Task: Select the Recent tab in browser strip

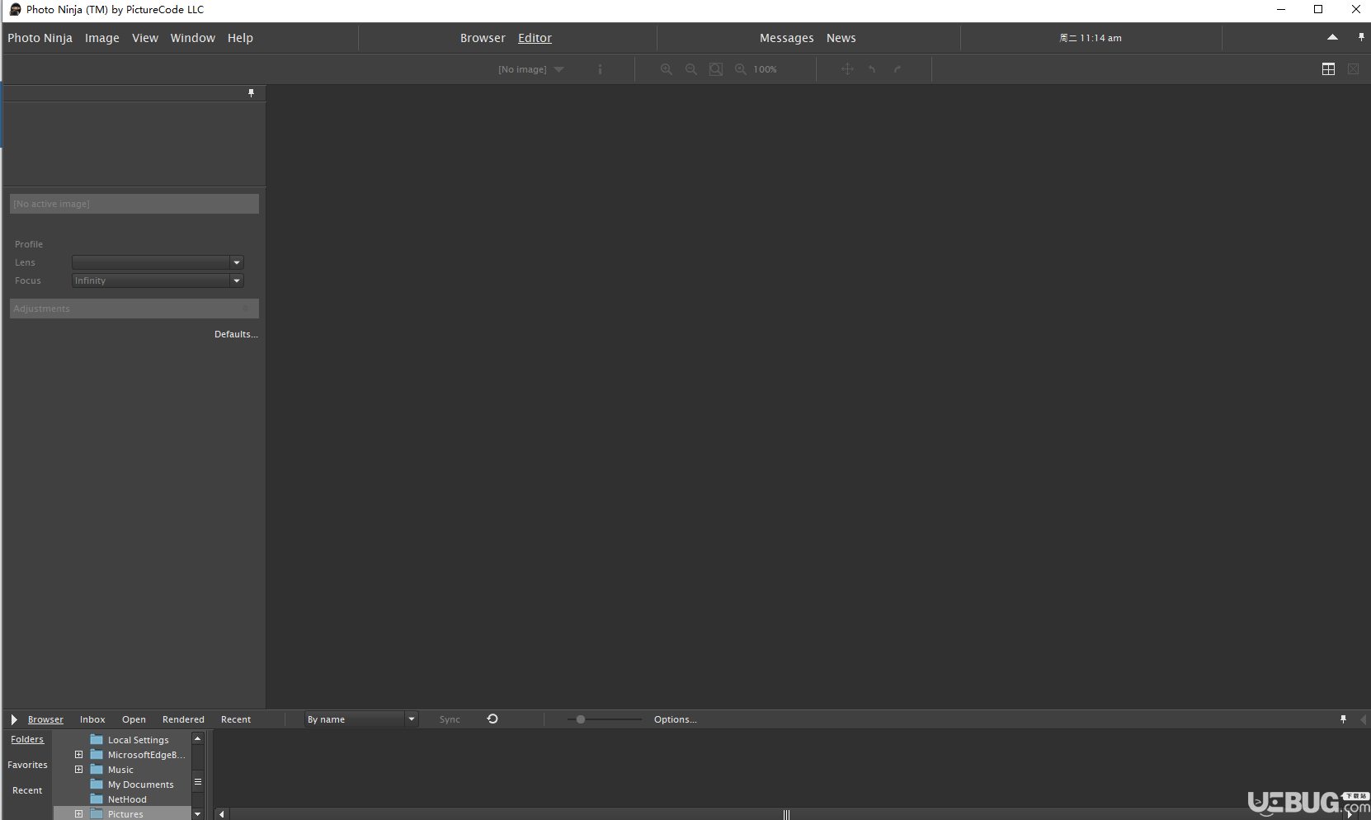Action: coord(236,719)
